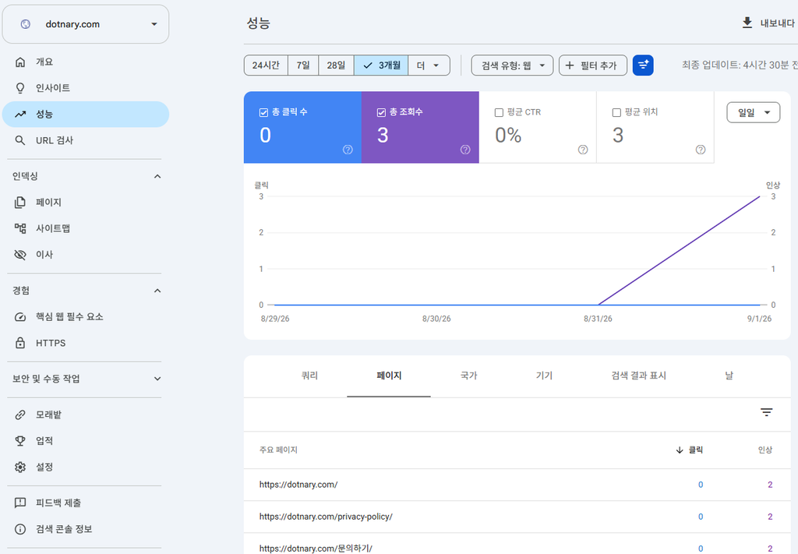
Task: Click the HTTPS padlock icon
Action: click(x=19, y=343)
